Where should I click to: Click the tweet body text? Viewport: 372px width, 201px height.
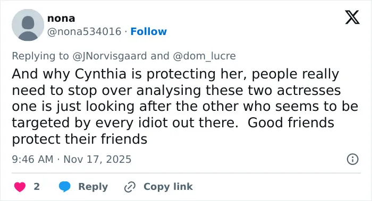185,106
